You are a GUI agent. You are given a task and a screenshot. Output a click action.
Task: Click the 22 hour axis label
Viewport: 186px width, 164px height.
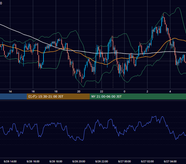point(101,92)
